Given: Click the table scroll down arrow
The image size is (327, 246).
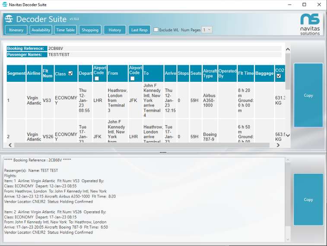Looking at the screenshot, I should pos(288,136).
